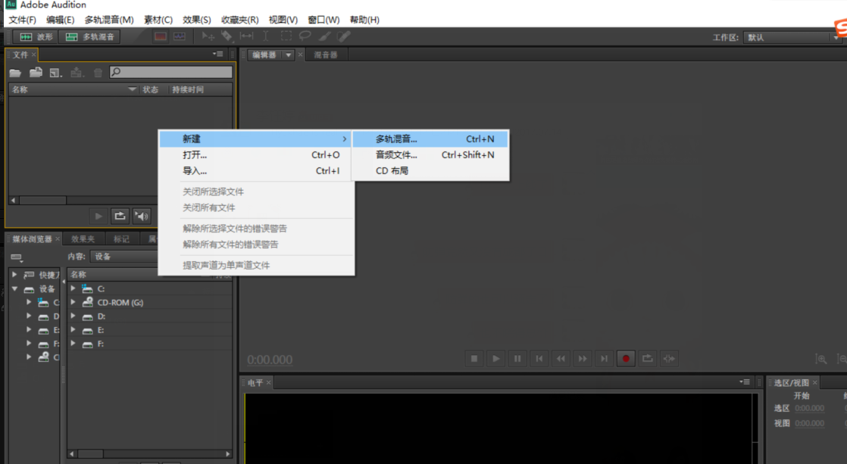The height and width of the screenshot is (464, 847).
Task: Select the Time Selection tool
Action: coord(265,36)
